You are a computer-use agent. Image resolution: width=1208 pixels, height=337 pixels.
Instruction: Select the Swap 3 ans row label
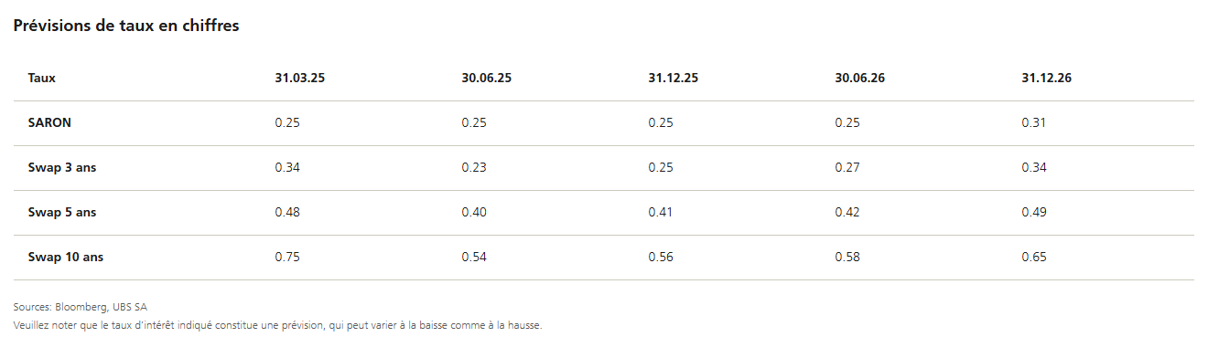(x=62, y=168)
